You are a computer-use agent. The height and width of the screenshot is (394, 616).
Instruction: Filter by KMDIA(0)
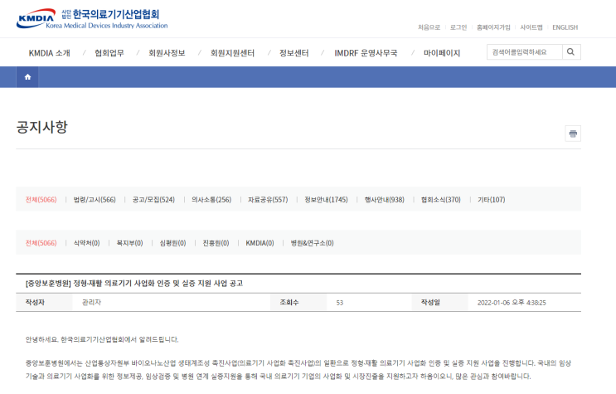click(259, 243)
